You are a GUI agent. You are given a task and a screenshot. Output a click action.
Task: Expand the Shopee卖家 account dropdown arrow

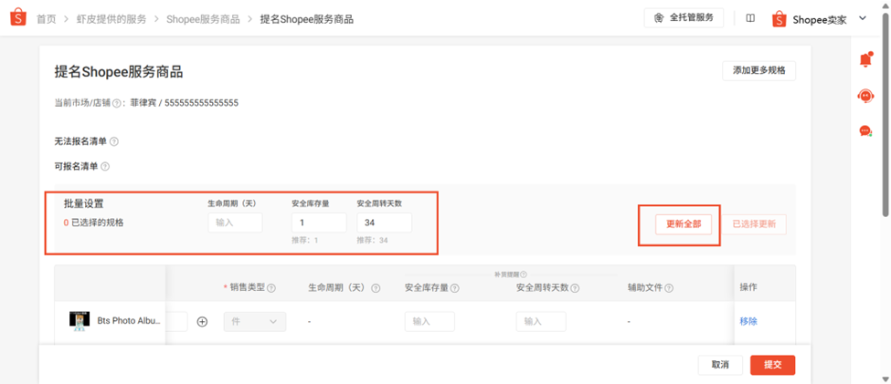[x=862, y=19]
